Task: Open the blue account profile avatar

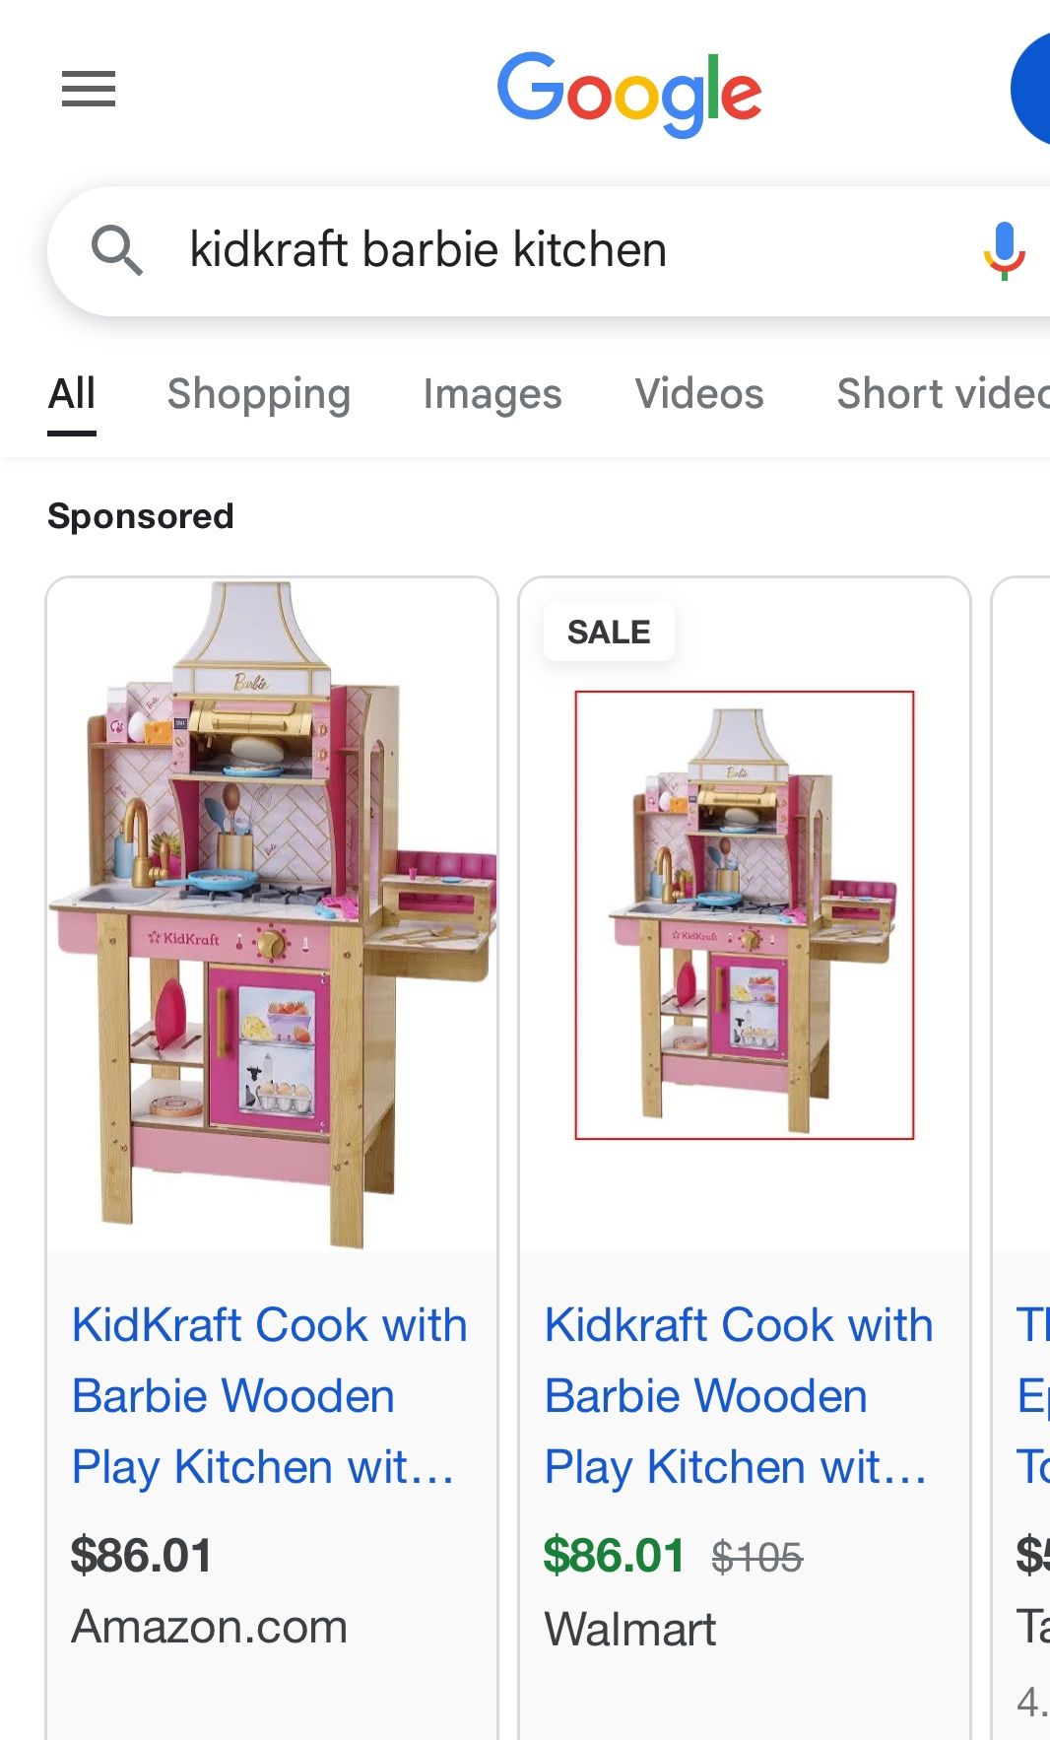Action: point(1030,89)
